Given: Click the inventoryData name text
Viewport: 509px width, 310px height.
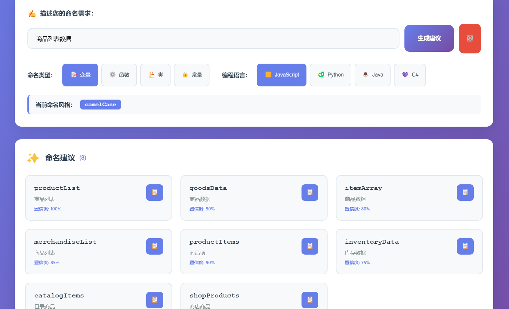Looking at the screenshot, I should pos(372,242).
